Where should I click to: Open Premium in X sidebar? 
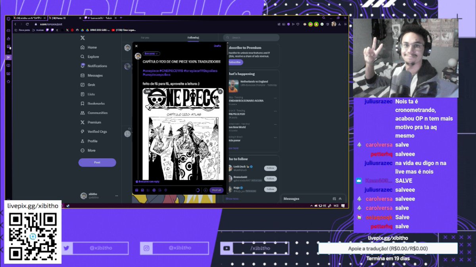(x=91, y=122)
